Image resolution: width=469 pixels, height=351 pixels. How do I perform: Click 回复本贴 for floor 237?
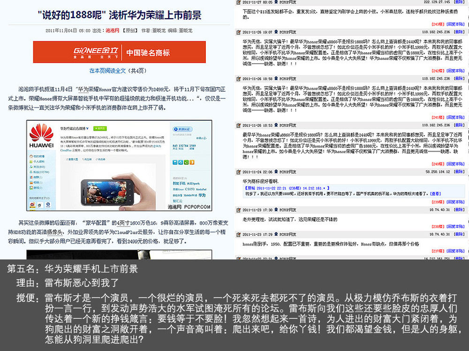click(x=455, y=251)
